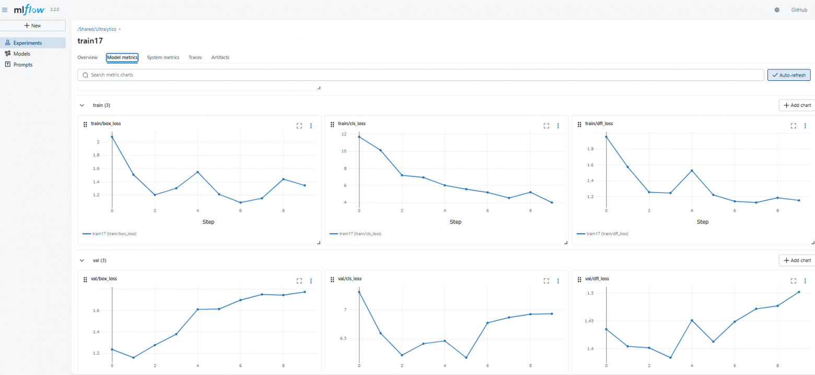Collapse the train (3) chart section
This screenshot has width=815, height=375.
click(82, 105)
